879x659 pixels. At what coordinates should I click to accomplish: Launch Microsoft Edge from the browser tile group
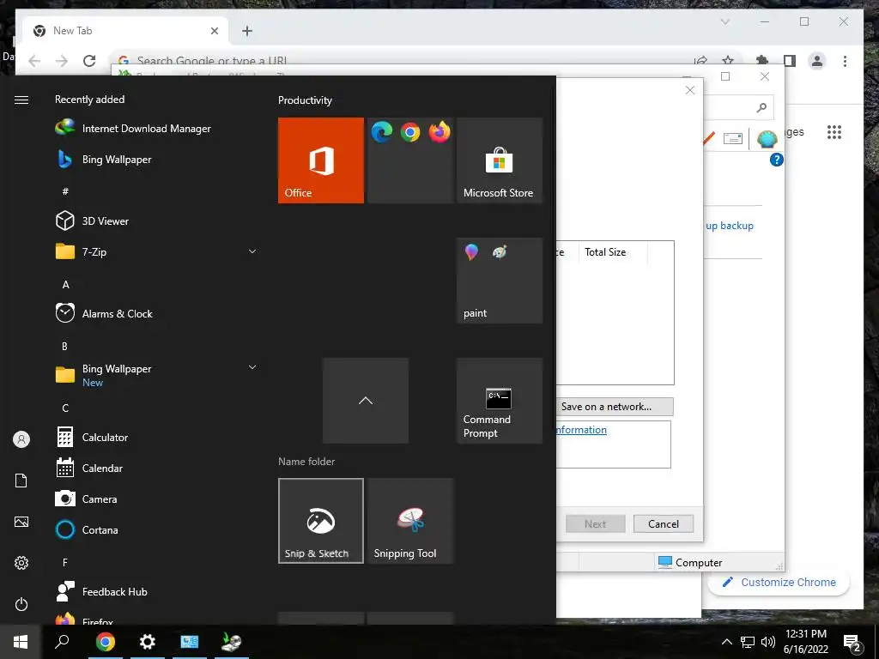[x=382, y=132]
